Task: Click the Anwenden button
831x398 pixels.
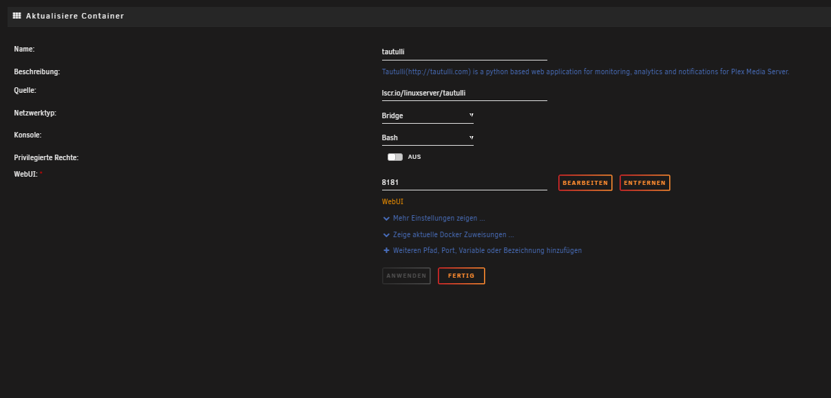Action: (406, 276)
